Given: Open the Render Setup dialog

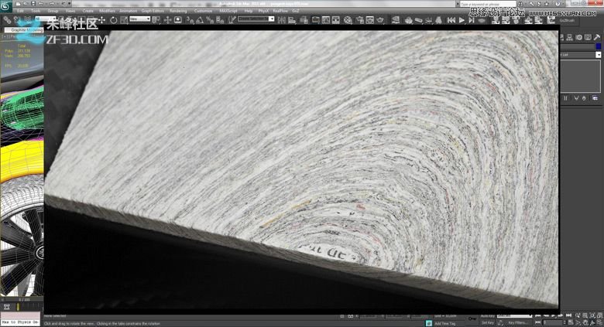Looking at the screenshot, I should 359,19.
